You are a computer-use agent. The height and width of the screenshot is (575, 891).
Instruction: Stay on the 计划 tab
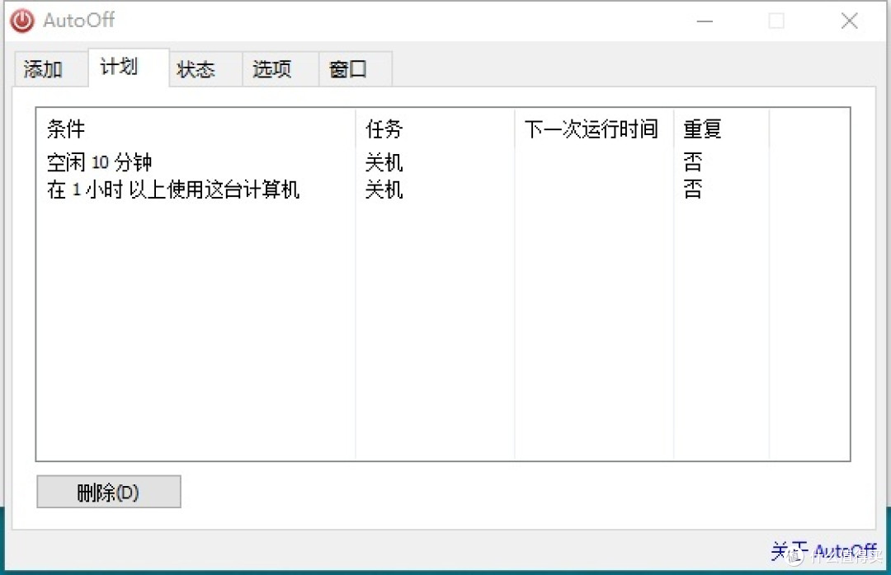118,68
